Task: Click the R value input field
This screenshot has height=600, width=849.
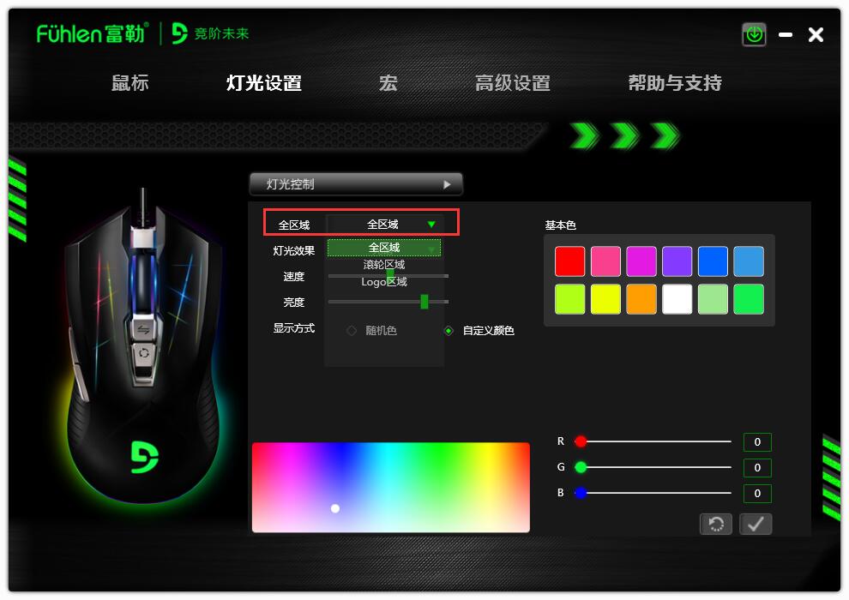Action: point(756,441)
